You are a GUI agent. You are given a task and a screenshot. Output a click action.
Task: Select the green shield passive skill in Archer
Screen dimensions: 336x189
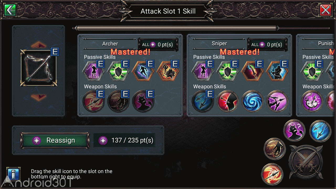[118, 71]
